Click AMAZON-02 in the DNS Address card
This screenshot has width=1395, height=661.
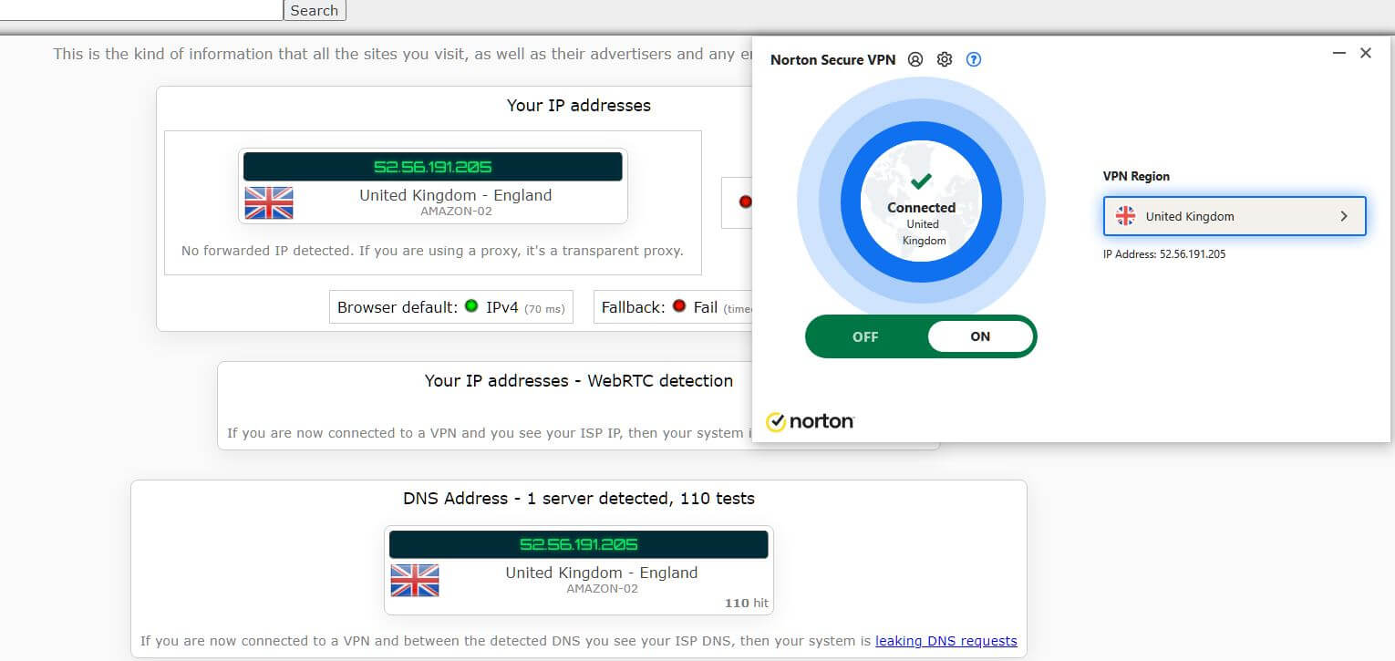[x=602, y=589]
